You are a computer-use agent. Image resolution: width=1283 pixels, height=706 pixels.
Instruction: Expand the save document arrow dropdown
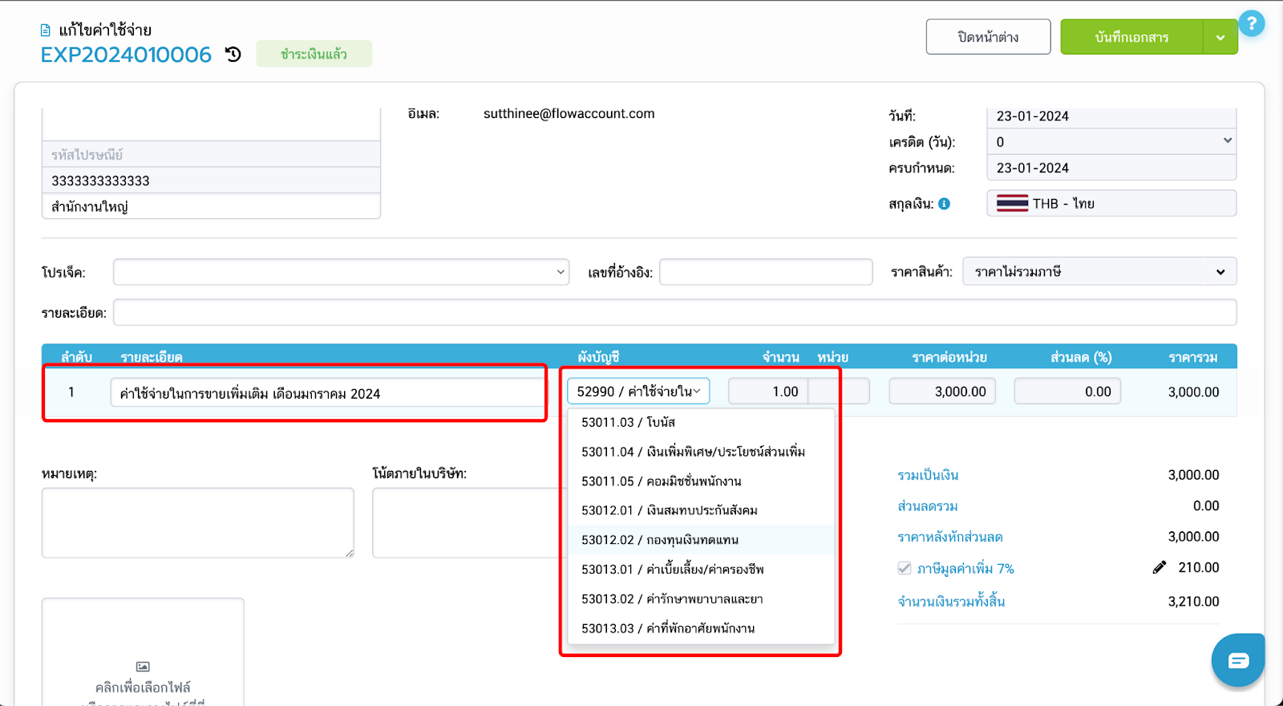pos(1220,38)
